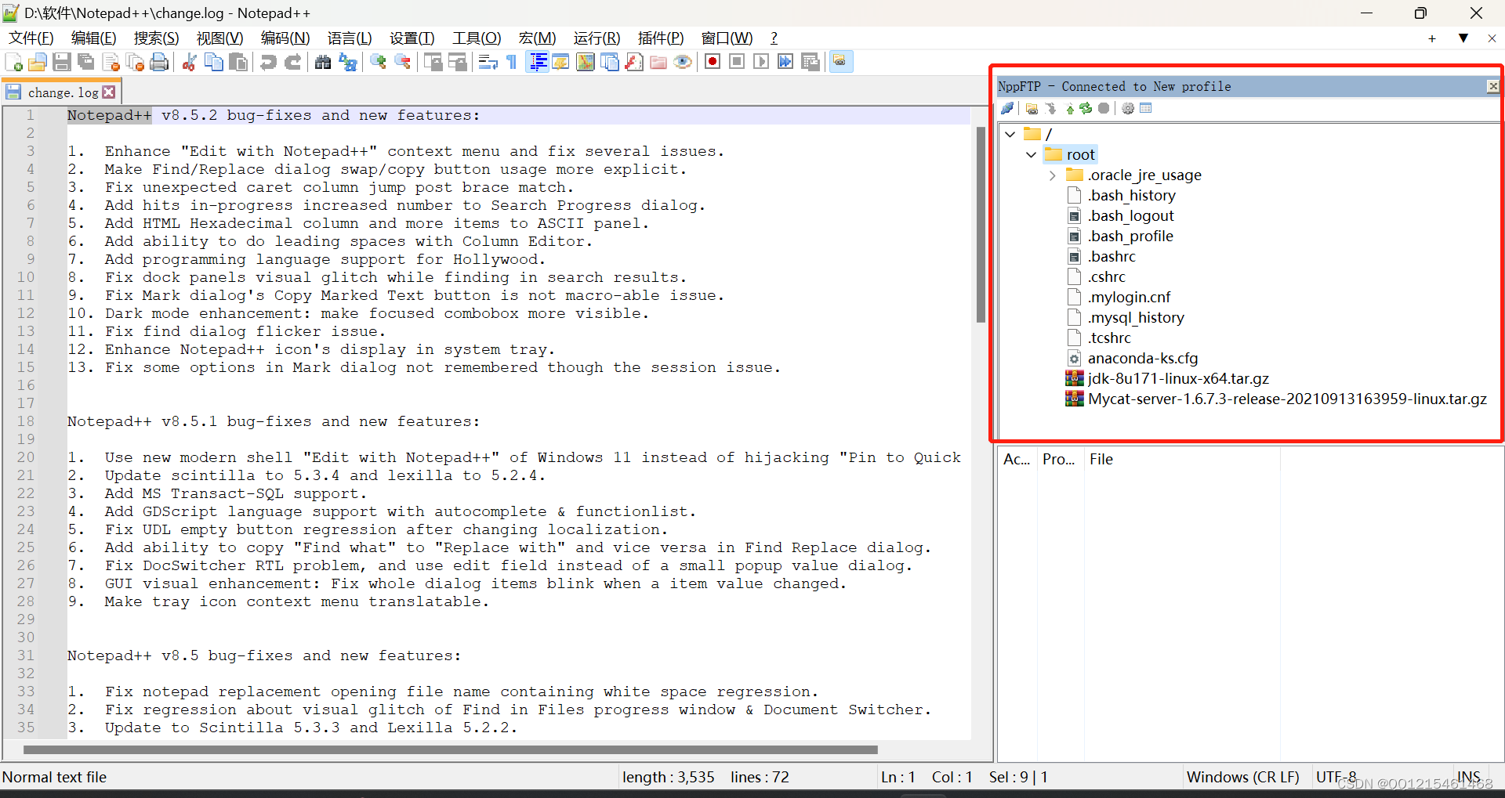The image size is (1505, 798).
Task: Select jdk-8u171-linux-x64.tar.gz file
Action: 1178,378
